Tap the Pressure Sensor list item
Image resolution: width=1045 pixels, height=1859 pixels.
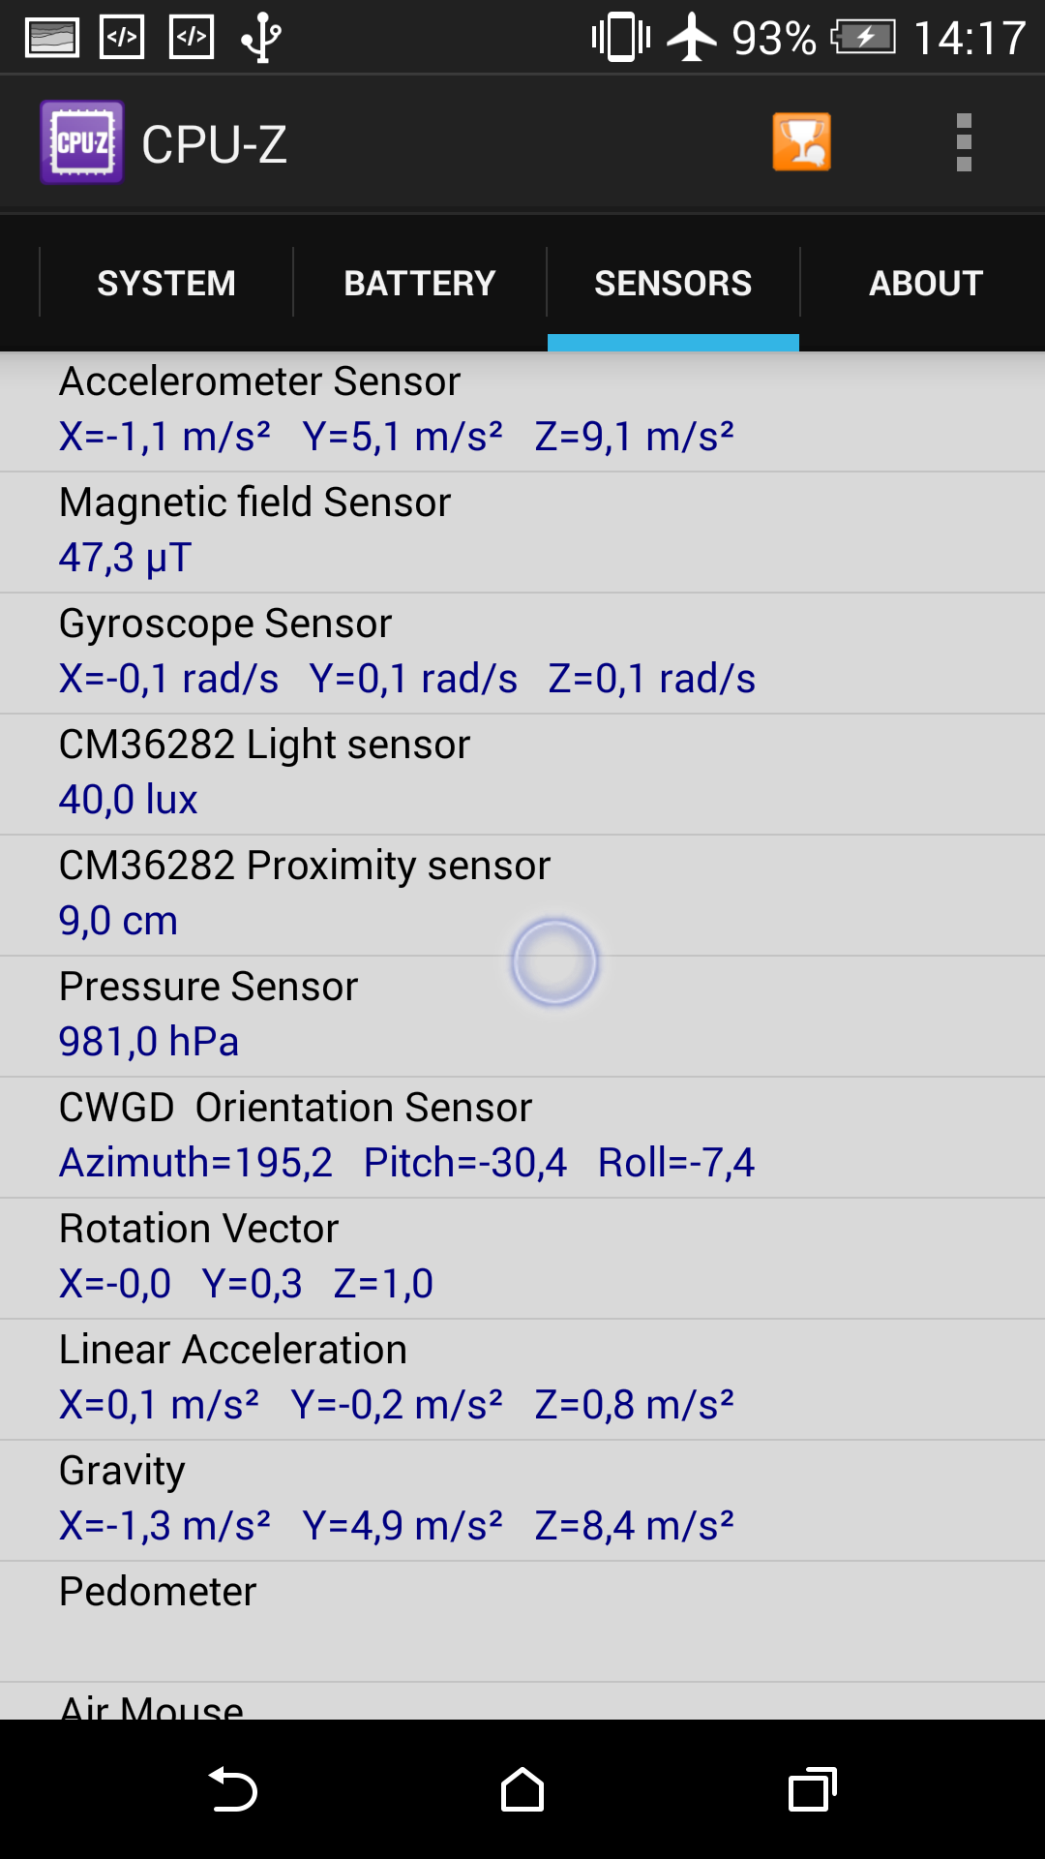click(x=522, y=1017)
